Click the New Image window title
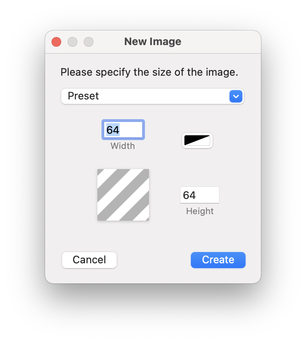This screenshot has width=306, height=343. pos(153,41)
